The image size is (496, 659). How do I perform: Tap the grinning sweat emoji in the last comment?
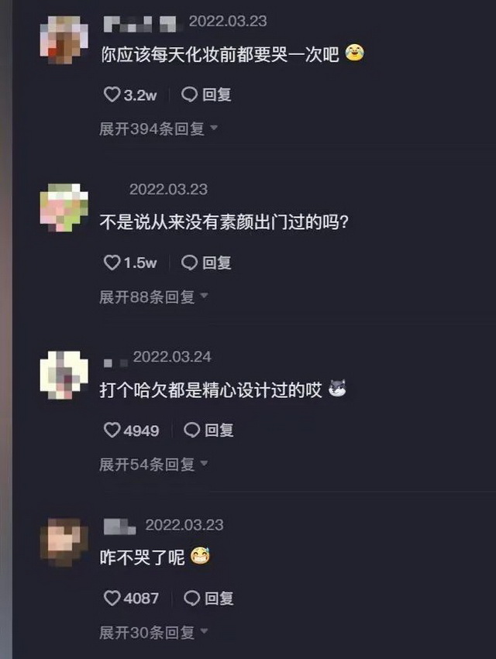tap(200, 556)
